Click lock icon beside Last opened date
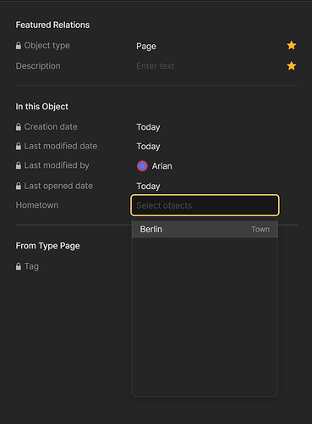Image resolution: width=312 pixels, height=424 pixels. 19,186
